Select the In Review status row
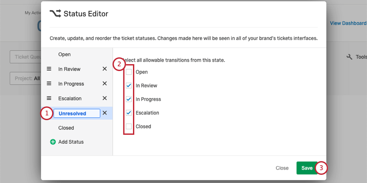Screen dimensions: 367x183 (77, 69)
